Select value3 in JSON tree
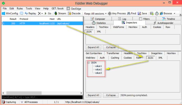The width and height of the screenshot is (182, 105). (x=99, y=73)
